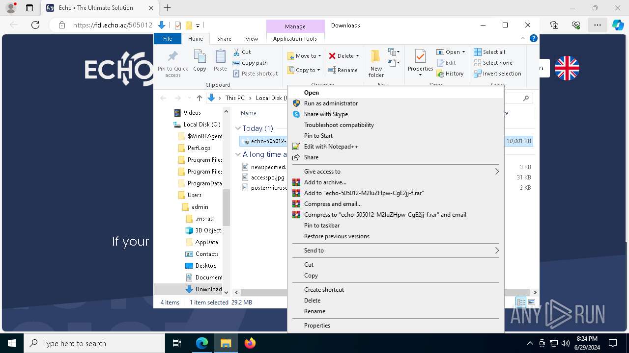Click Copy path in Clipboard group
The height and width of the screenshot is (353, 629).
251,63
